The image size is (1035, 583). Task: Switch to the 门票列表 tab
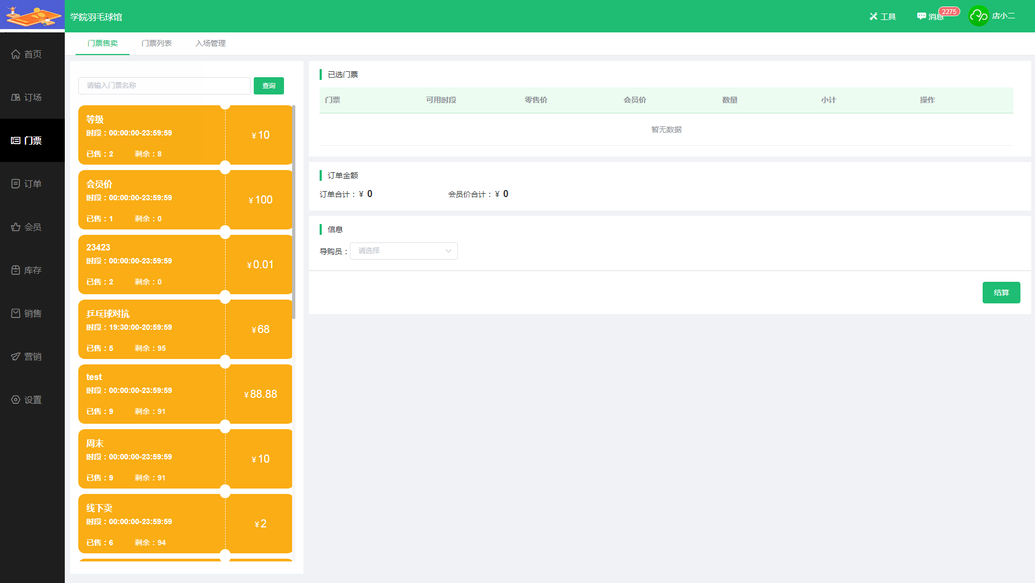tap(156, 43)
